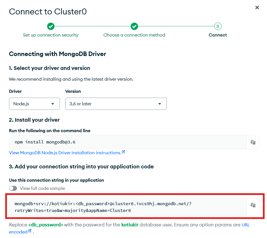Open the '3.6 or later' version dropdown
The image size is (267, 238).
pos(116,104)
